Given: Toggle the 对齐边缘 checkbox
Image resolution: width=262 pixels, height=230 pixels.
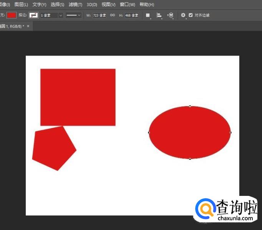Looking at the screenshot, I should click(191, 15).
